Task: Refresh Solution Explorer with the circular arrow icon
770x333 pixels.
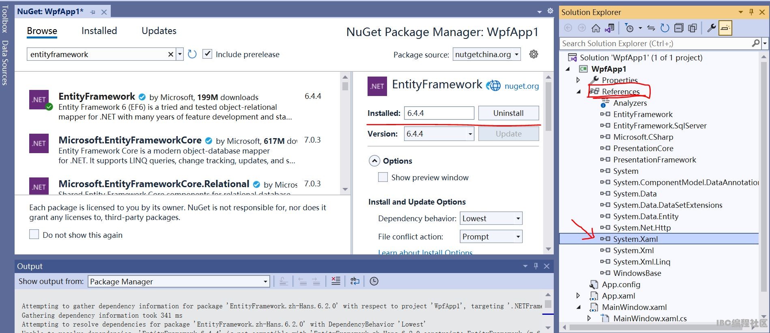Action: coord(665,28)
